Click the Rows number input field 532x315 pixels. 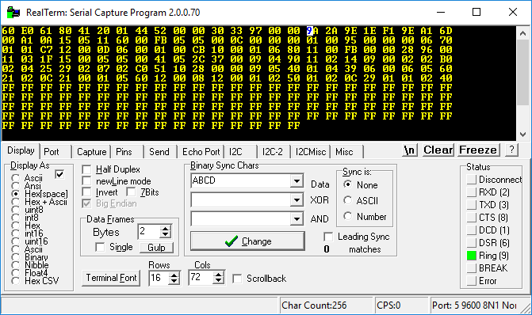pyautogui.click(x=159, y=279)
